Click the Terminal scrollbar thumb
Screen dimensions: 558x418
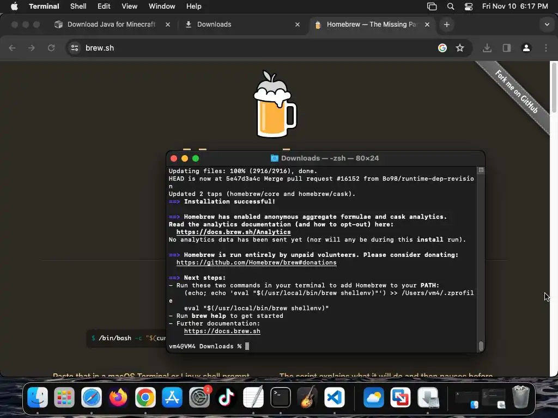coord(481,346)
